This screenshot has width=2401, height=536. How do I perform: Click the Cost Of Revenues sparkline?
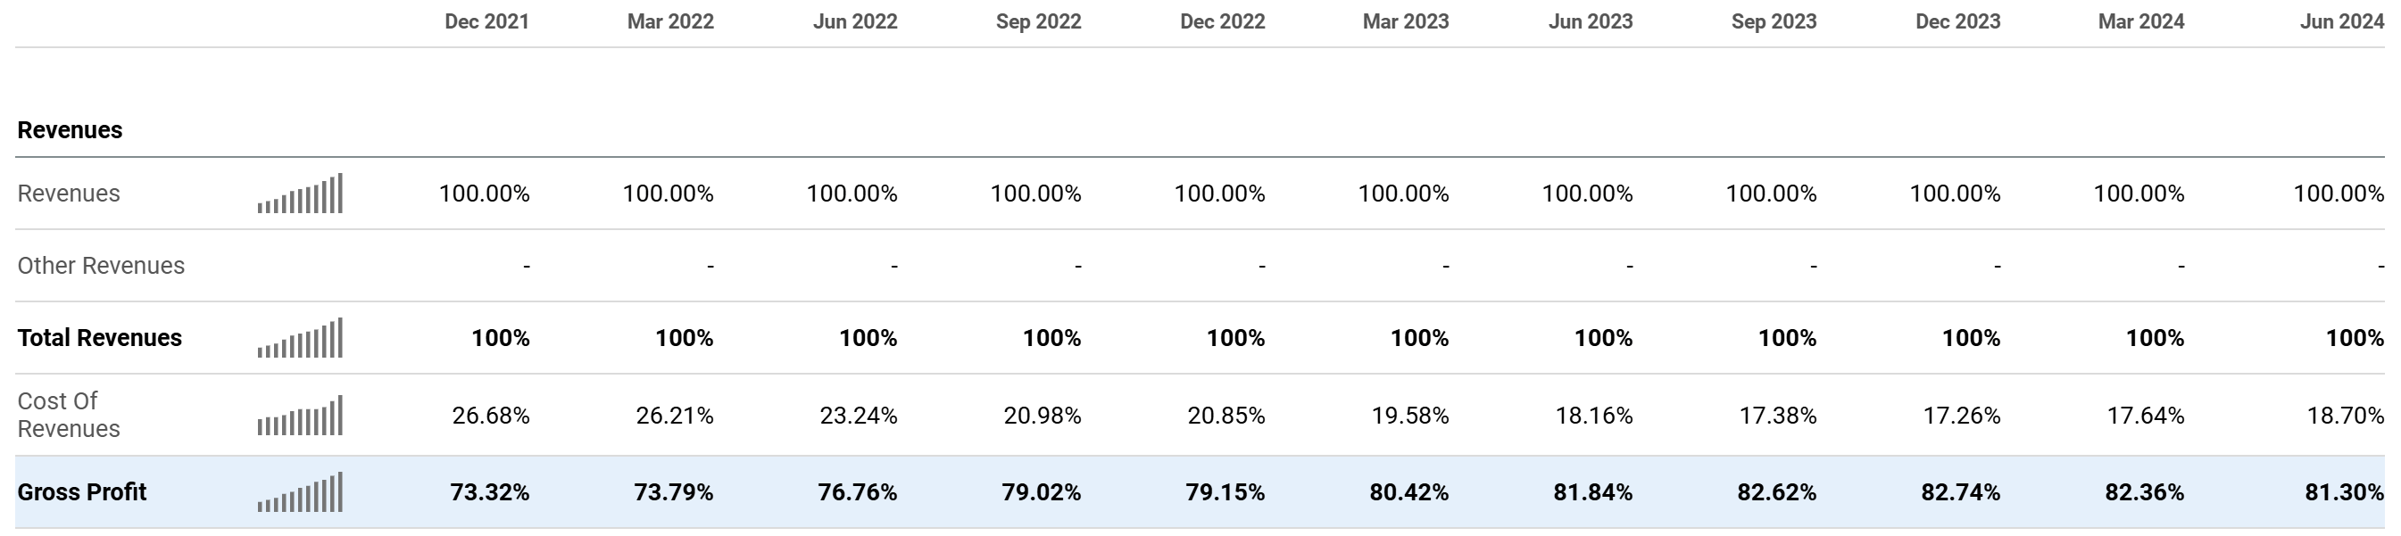click(300, 415)
